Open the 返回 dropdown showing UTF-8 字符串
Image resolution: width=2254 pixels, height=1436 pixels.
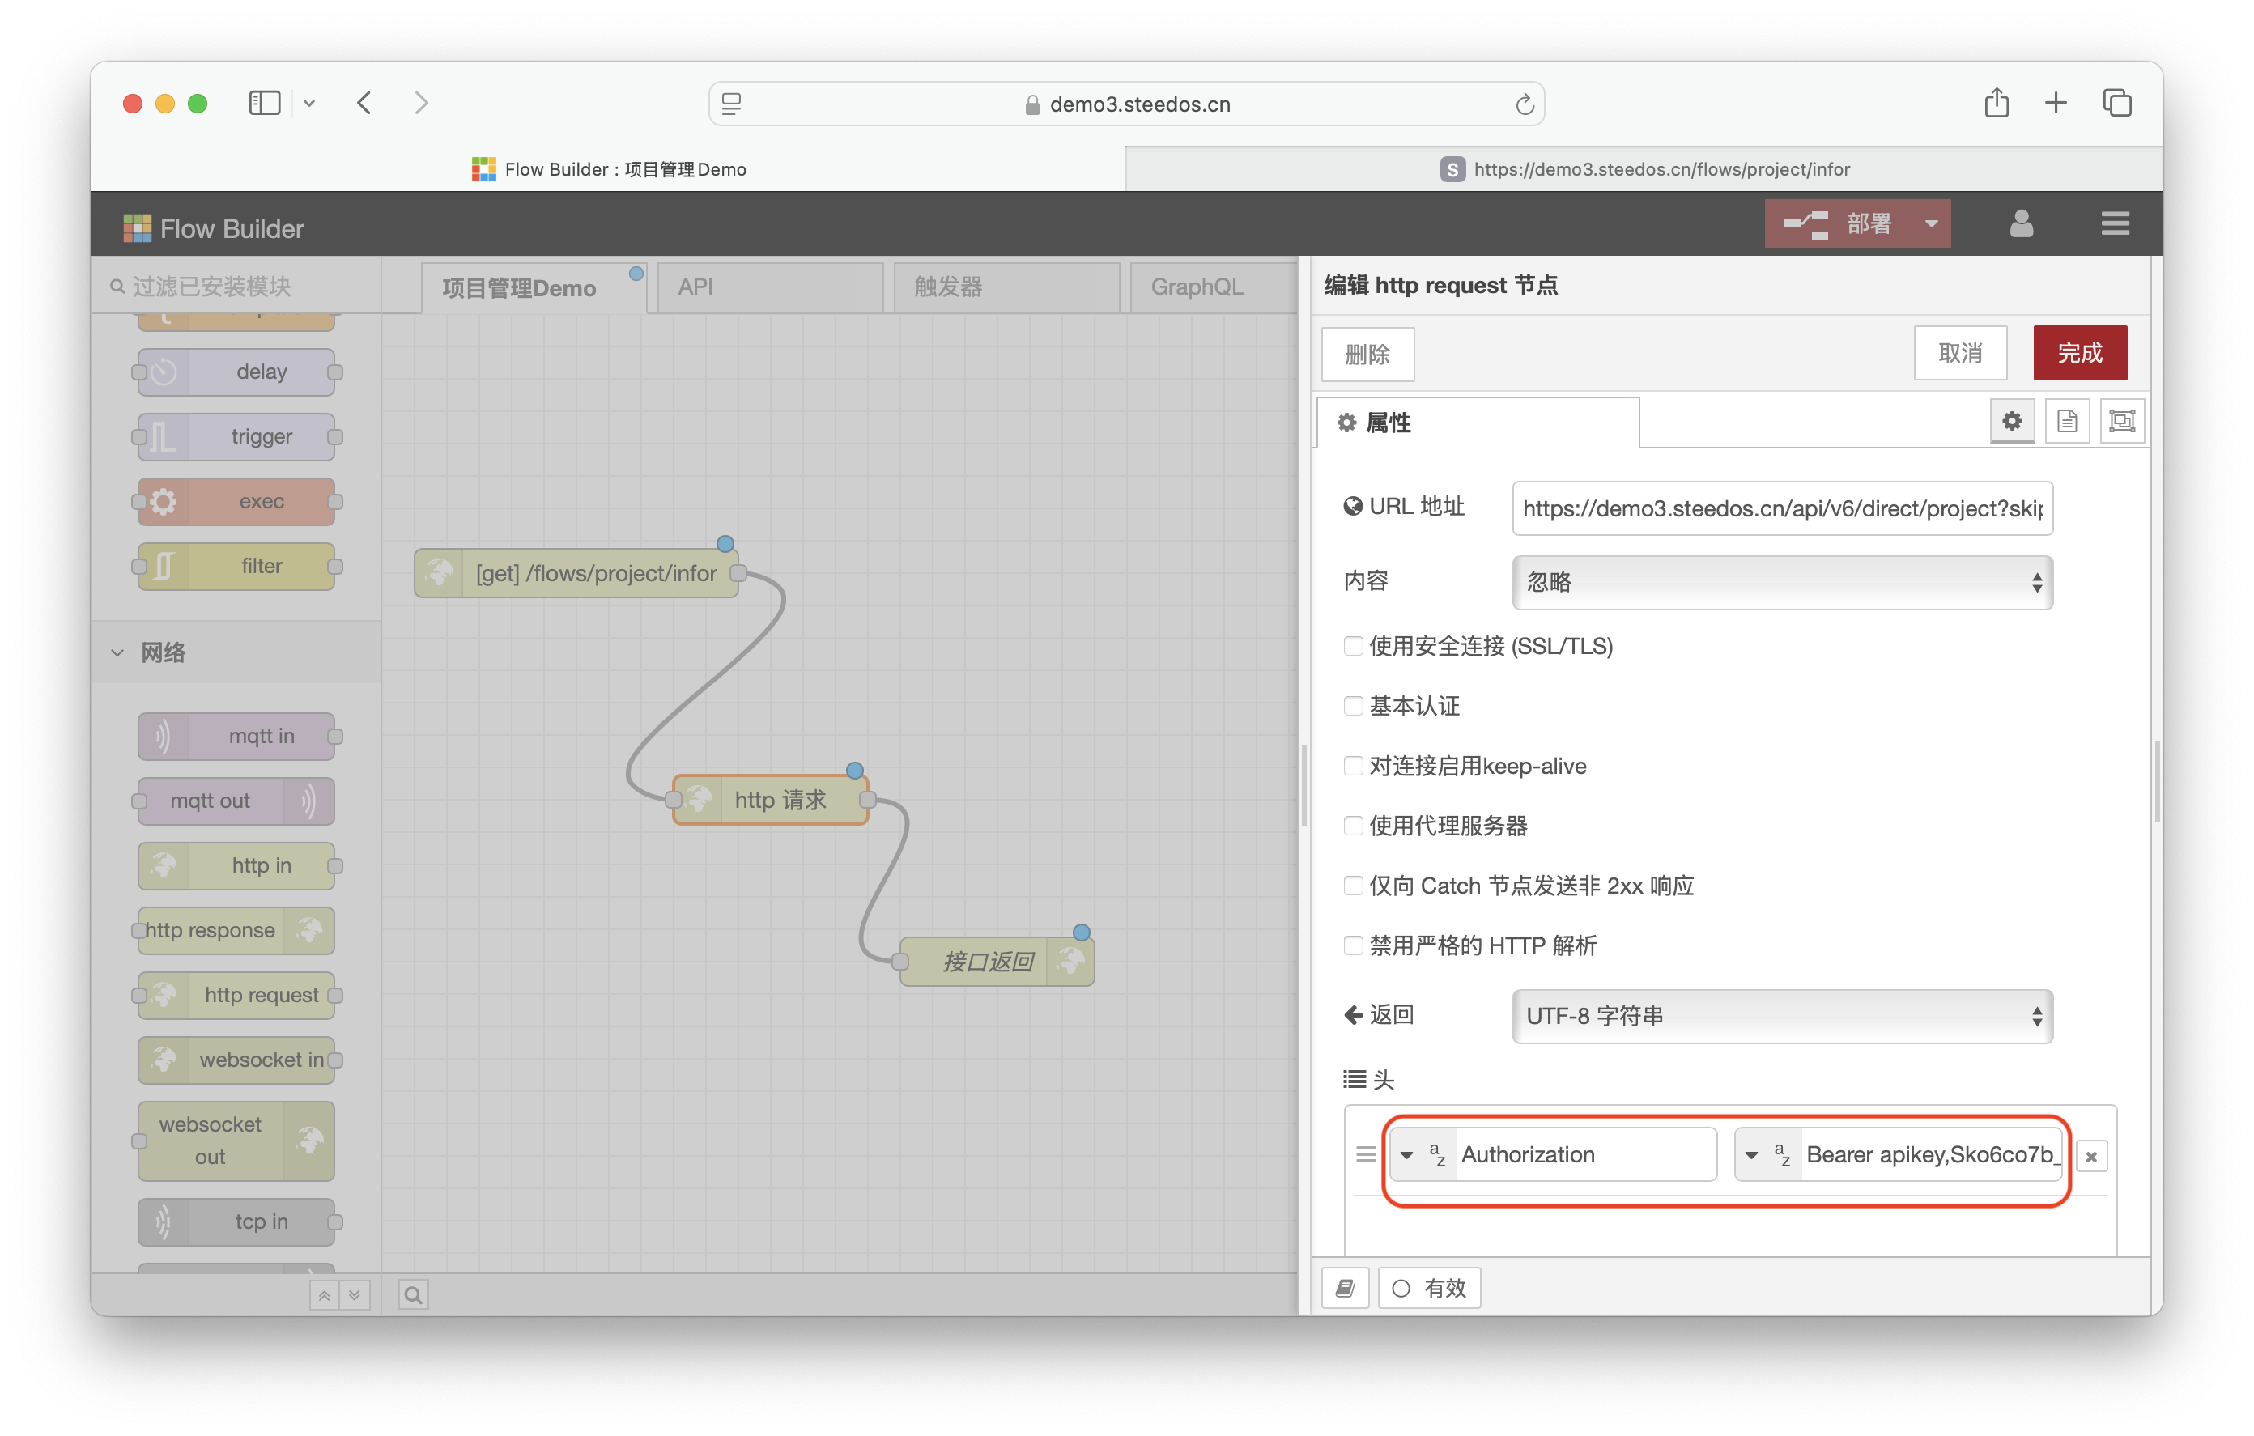point(1781,1016)
